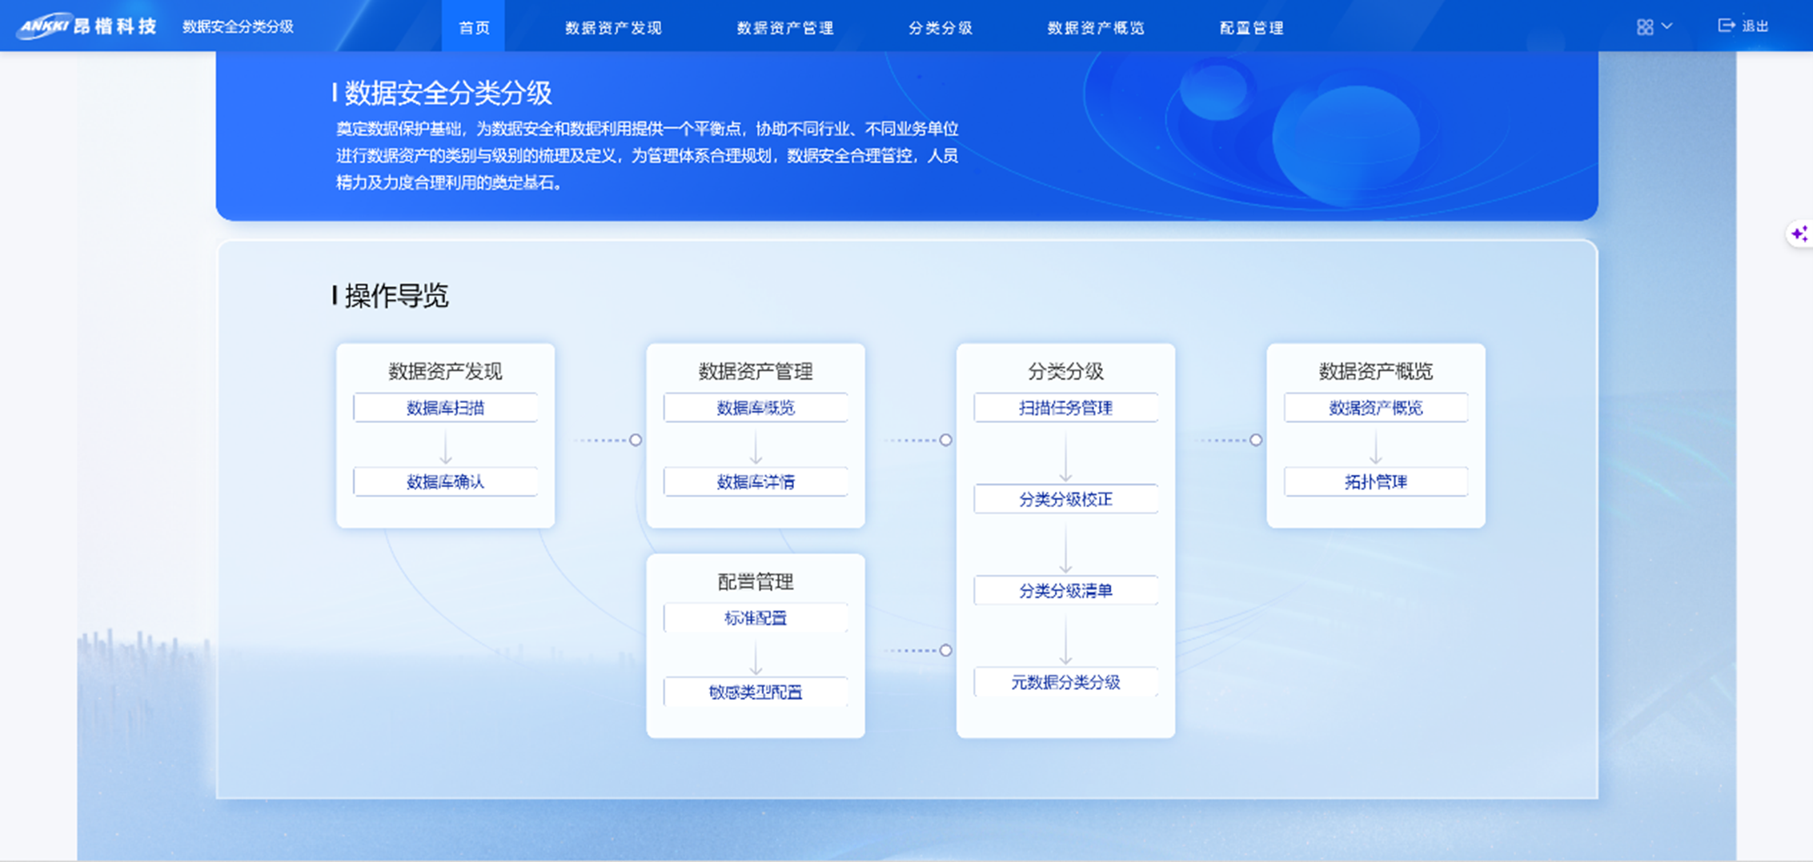
Task: Open 分类分级清单
Action: coord(1065,590)
